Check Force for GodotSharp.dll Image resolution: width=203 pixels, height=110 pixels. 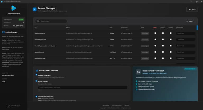click(x=171, y=52)
